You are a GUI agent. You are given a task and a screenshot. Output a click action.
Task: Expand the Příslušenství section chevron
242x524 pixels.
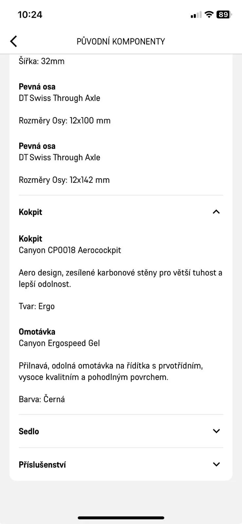[216, 464]
